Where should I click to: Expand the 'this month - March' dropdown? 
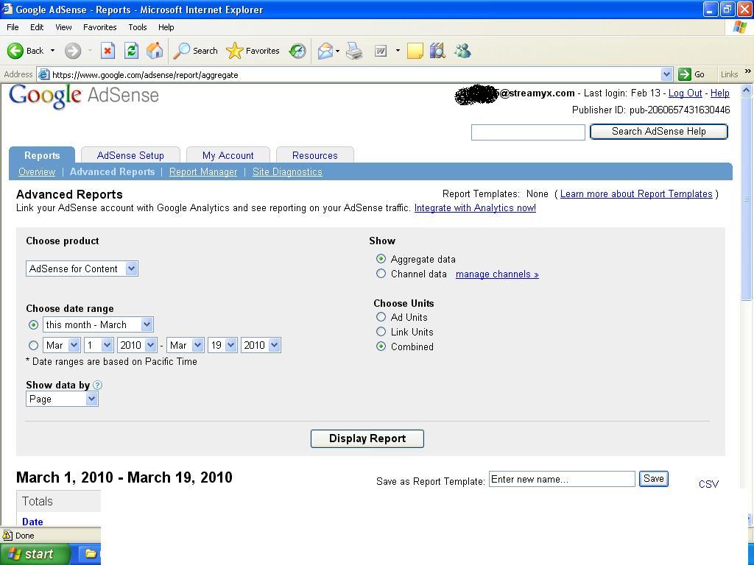pyautogui.click(x=98, y=324)
